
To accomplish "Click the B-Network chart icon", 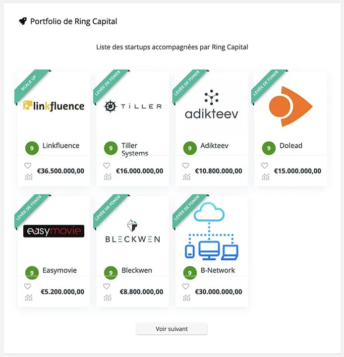I will [x=186, y=297].
